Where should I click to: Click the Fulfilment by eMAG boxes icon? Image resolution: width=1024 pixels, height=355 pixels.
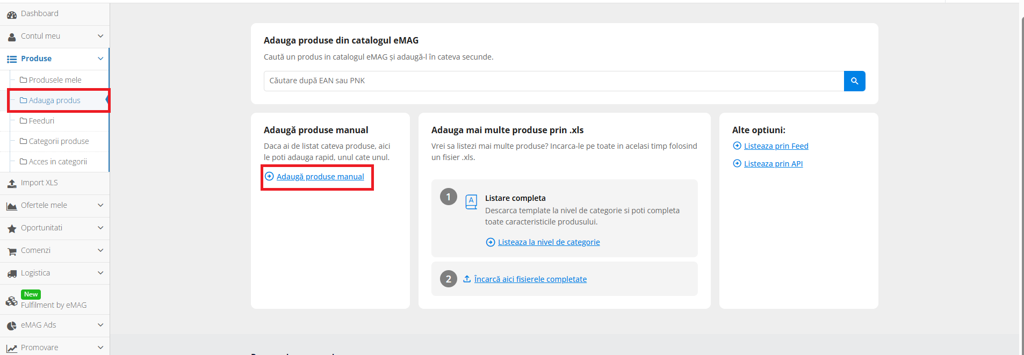tap(12, 301)
